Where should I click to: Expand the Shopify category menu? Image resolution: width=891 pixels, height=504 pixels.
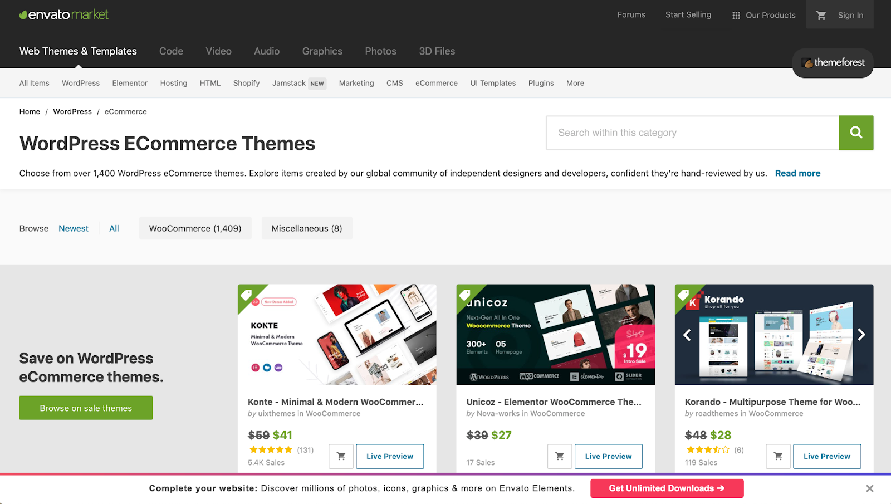247,83
